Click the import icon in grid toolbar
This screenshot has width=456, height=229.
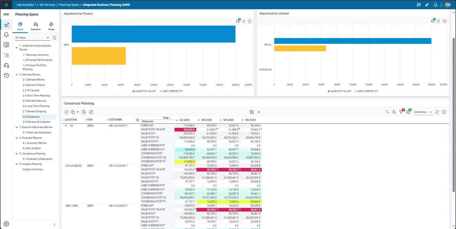click(91, 112)
